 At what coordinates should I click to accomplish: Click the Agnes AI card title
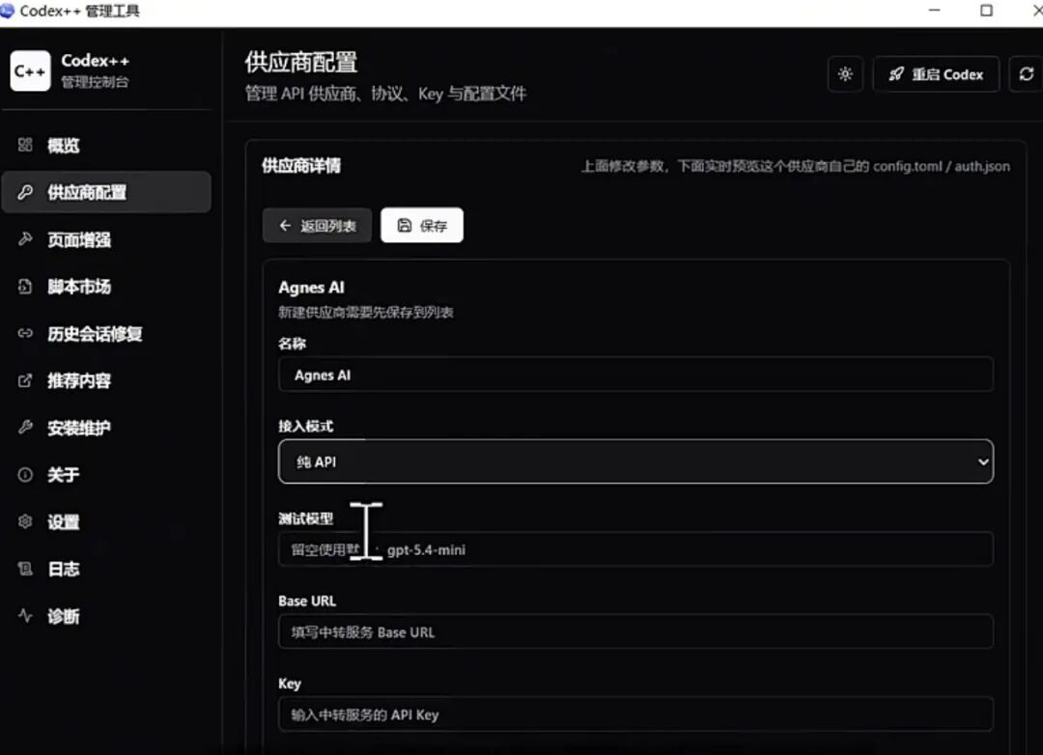pyautogui.click(x=311, y=288)
